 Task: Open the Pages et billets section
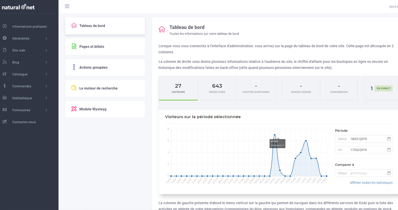[105, 46]
